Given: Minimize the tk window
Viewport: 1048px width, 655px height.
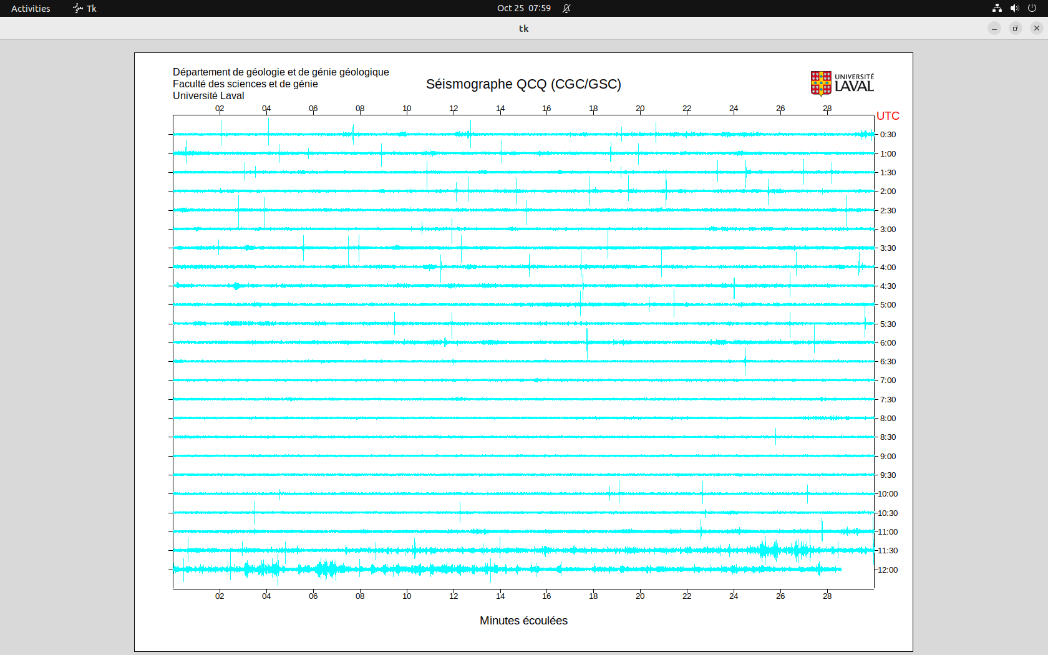Looking at the screenshot, I should coord(994,28).
